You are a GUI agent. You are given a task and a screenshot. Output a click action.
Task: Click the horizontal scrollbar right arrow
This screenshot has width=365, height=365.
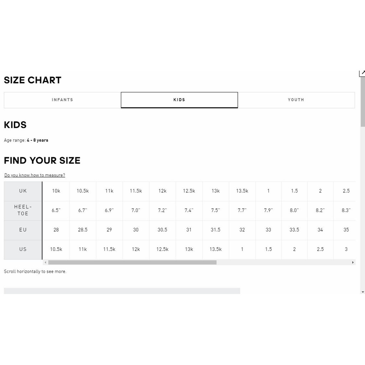[x=353, y=262]
